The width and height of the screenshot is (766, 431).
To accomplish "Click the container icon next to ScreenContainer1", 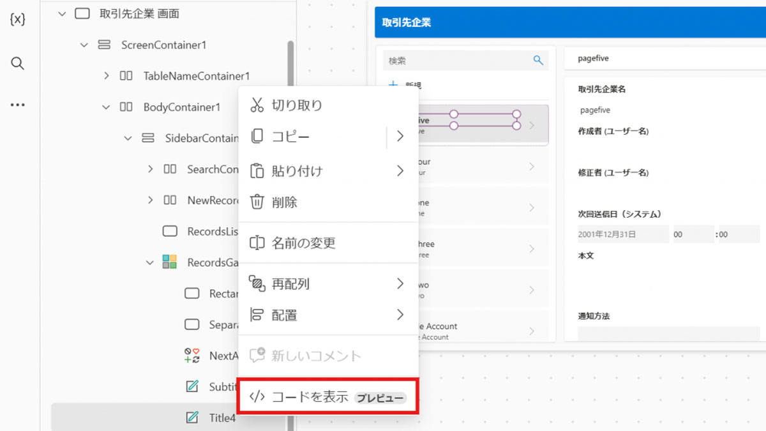I will (104, 45).
